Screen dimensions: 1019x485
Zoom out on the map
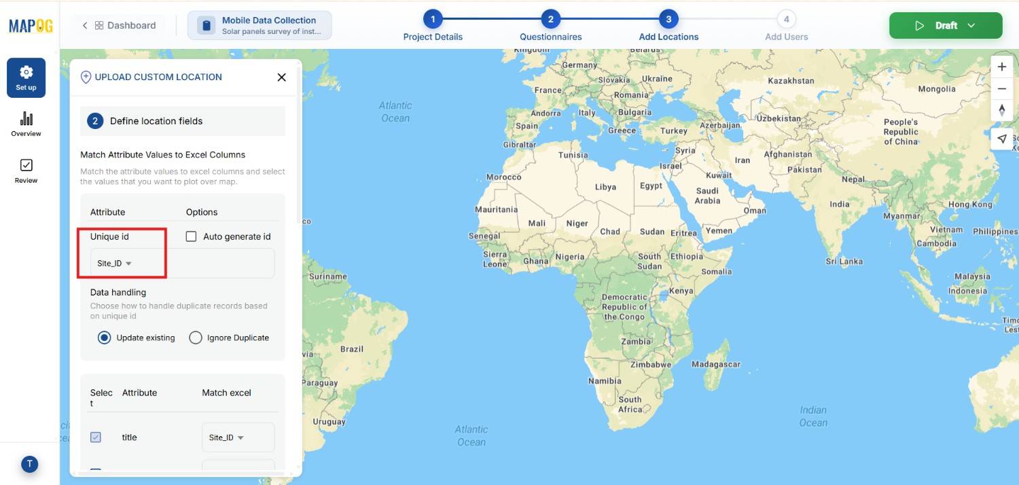coord(1001,89)
